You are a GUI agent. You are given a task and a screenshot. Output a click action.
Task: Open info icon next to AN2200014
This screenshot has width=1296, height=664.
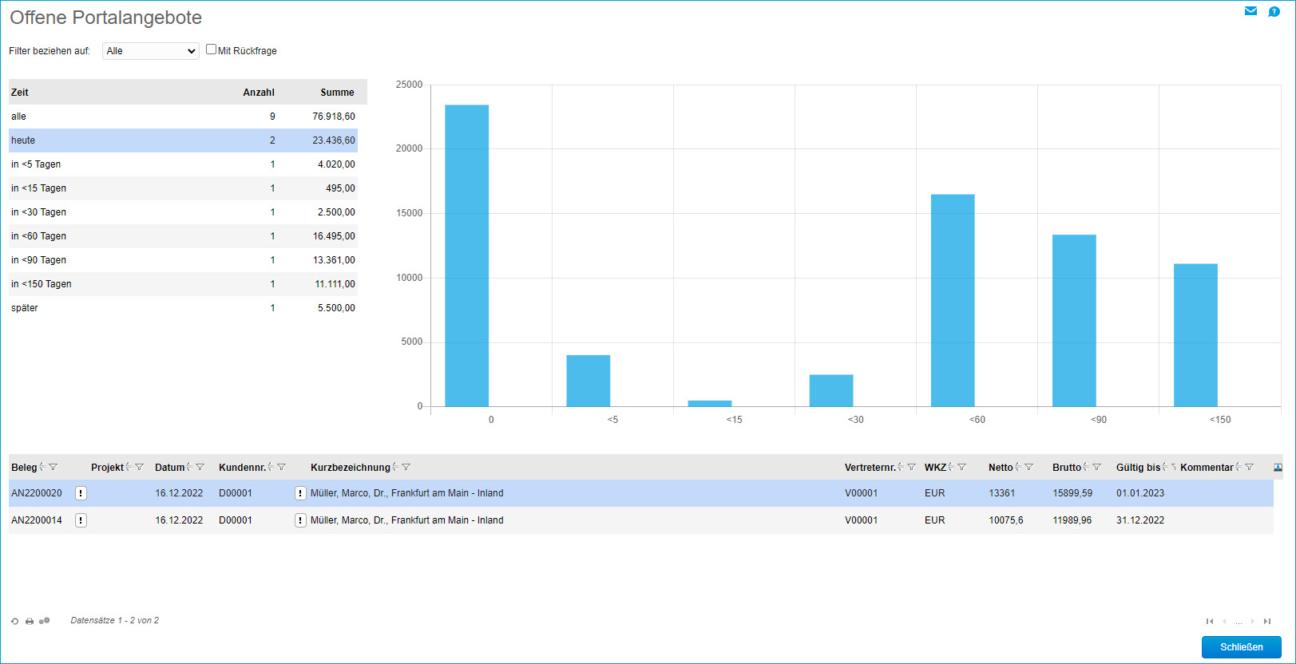(81, 520)
